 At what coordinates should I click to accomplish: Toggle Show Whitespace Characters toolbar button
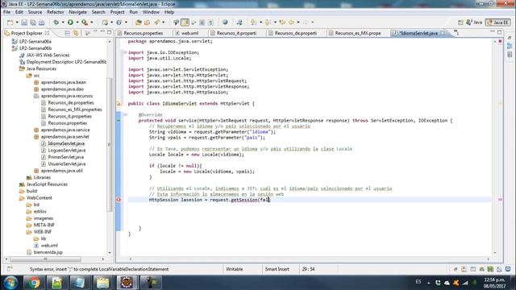click(210, 23)
